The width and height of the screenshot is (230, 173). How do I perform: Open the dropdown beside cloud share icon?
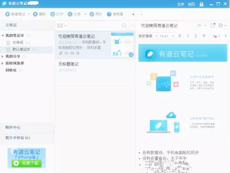tap(205, 26)
